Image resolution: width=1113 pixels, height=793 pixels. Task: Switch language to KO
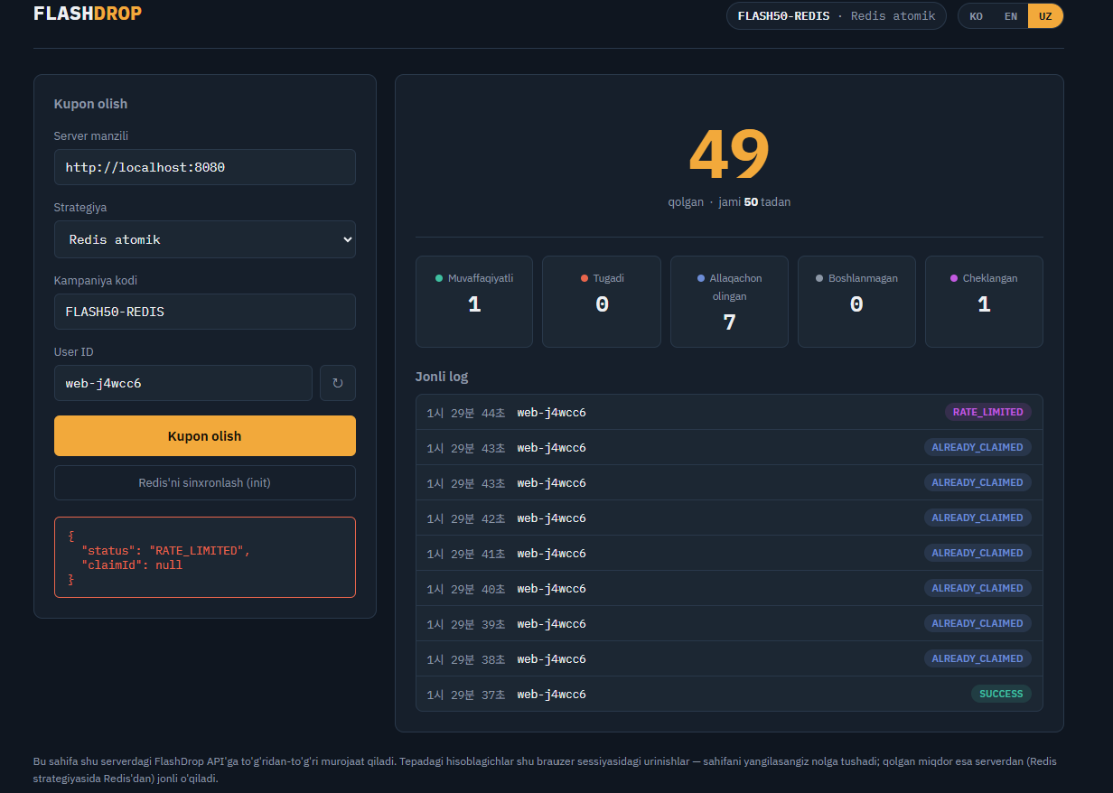point(976,16)
